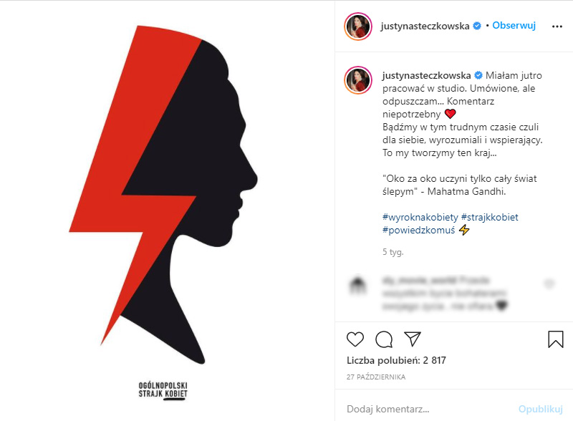Screen dimensions: 573x421
Task: Open the #strajkkobiet hashtag
Action: [x=490, y=218]
